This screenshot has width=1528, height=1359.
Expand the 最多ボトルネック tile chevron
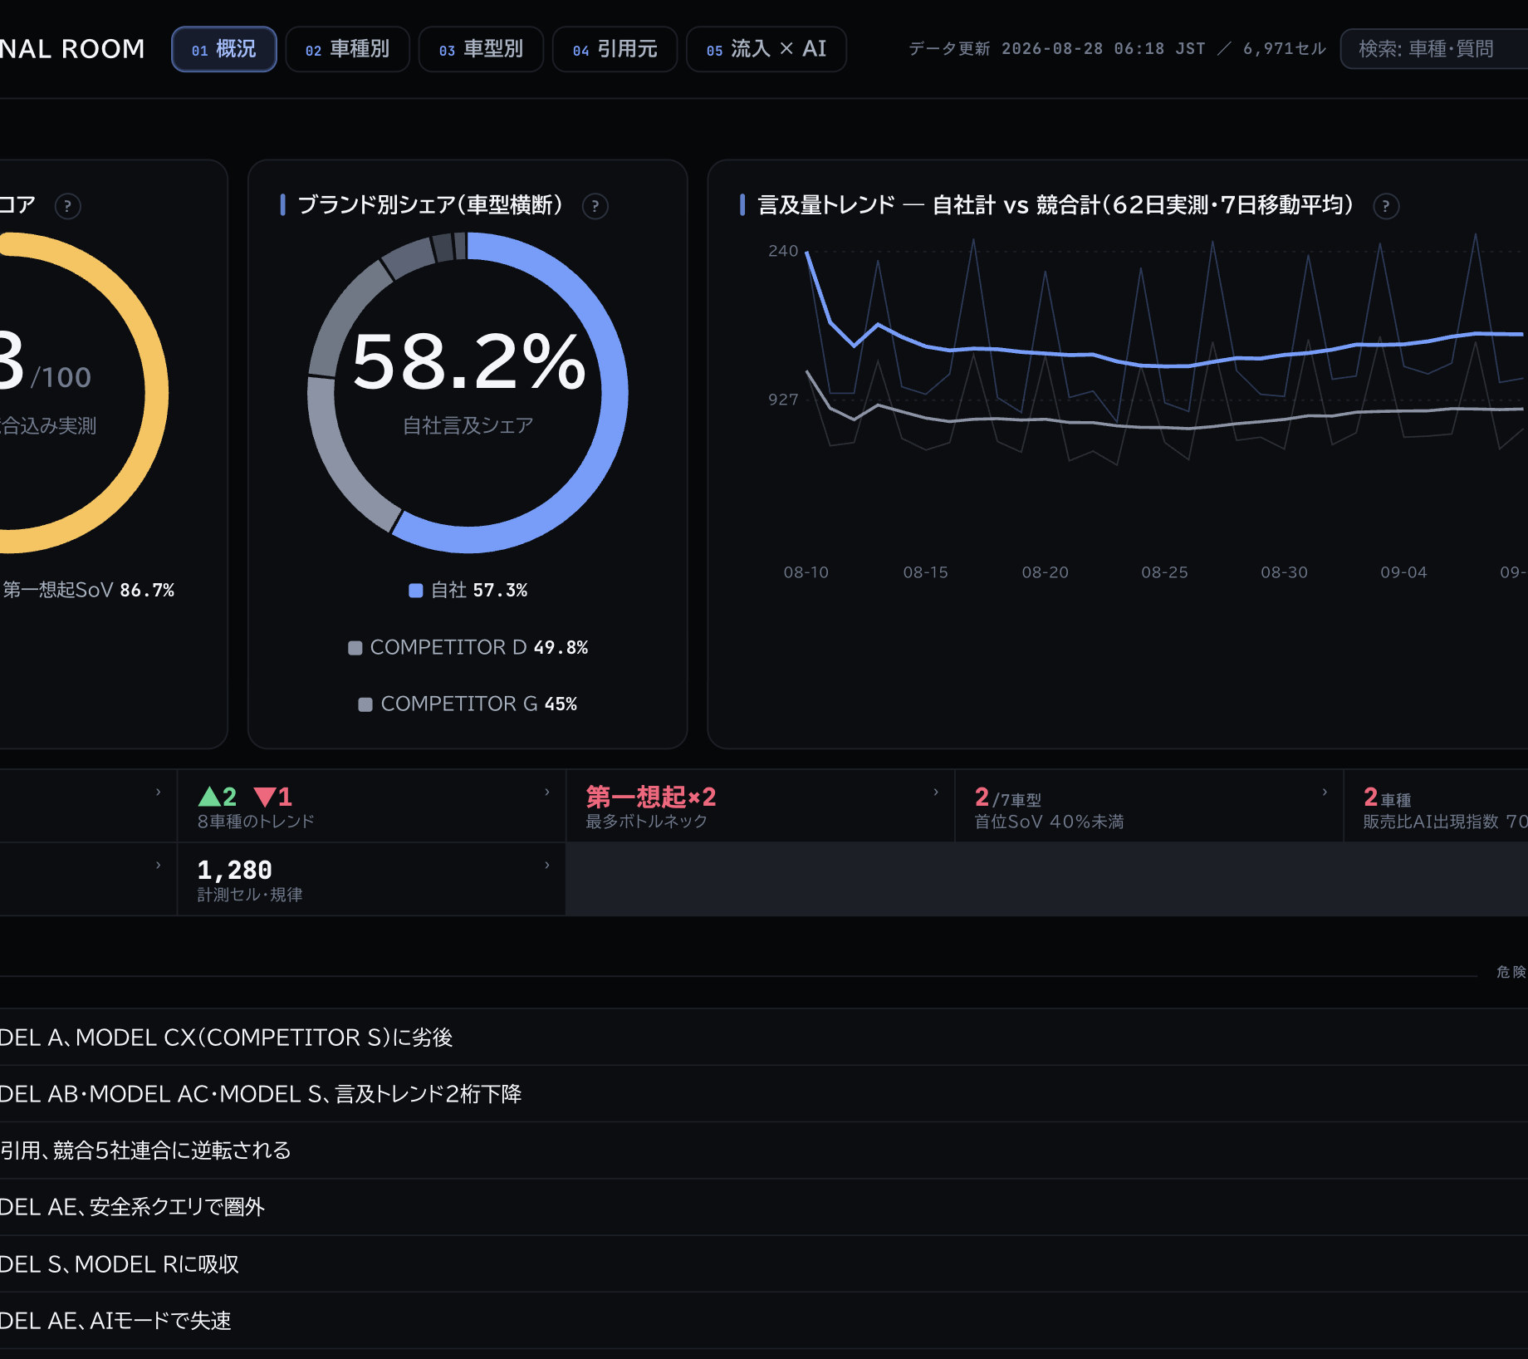point(936,792)
